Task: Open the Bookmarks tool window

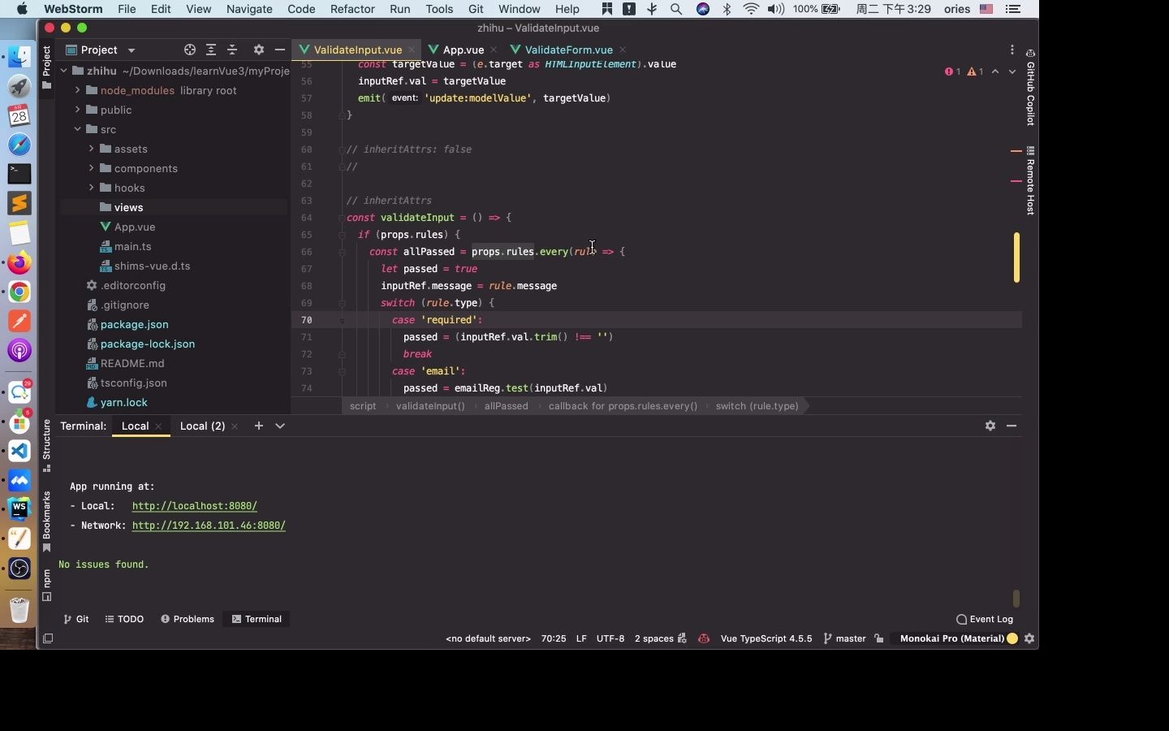Action: tap(46, 521)
